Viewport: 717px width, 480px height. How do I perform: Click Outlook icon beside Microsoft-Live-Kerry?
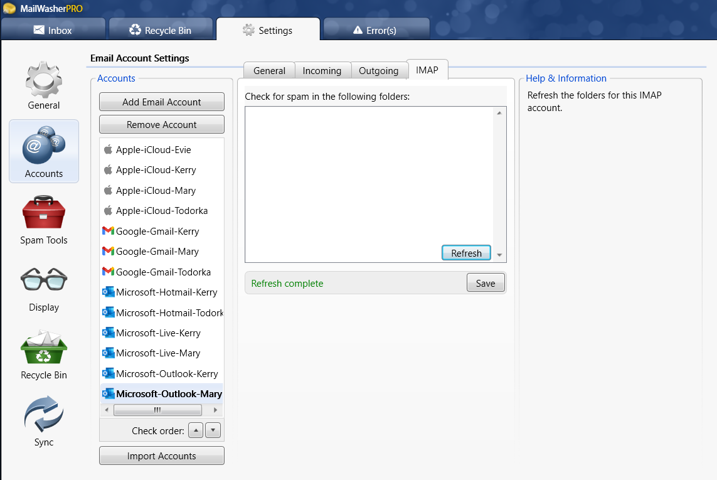click(x=108, y=332)
